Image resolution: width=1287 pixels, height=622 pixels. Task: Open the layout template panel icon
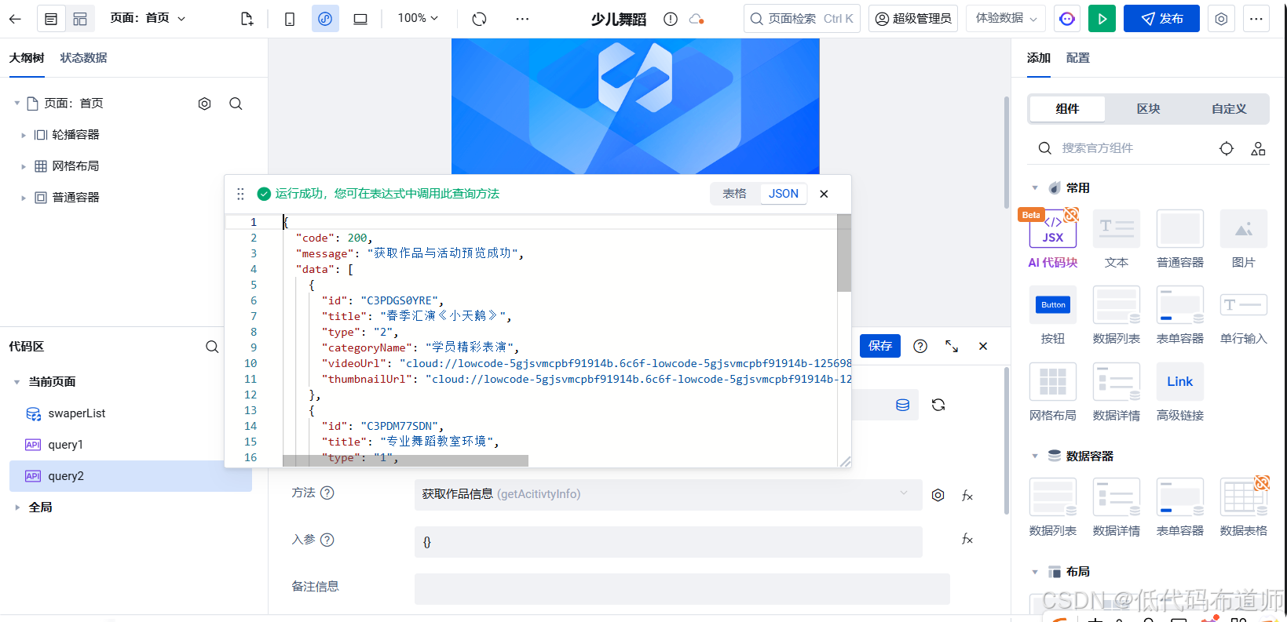[x=80, y=19]
